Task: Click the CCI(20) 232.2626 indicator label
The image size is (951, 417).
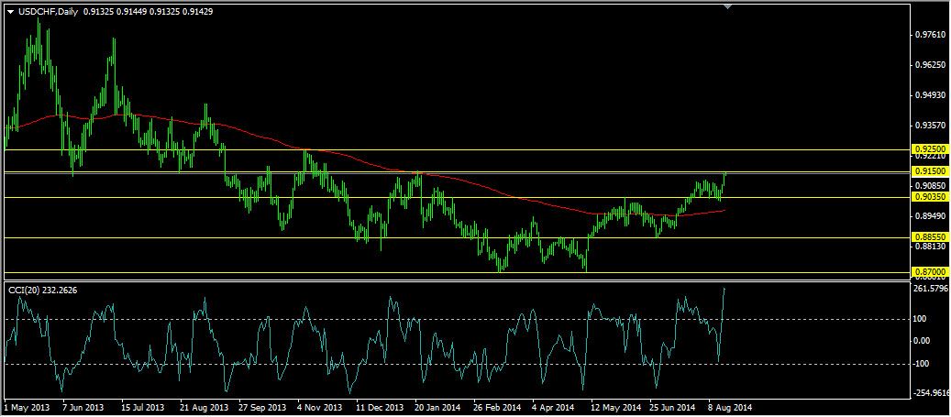Action: coord(44,291)
